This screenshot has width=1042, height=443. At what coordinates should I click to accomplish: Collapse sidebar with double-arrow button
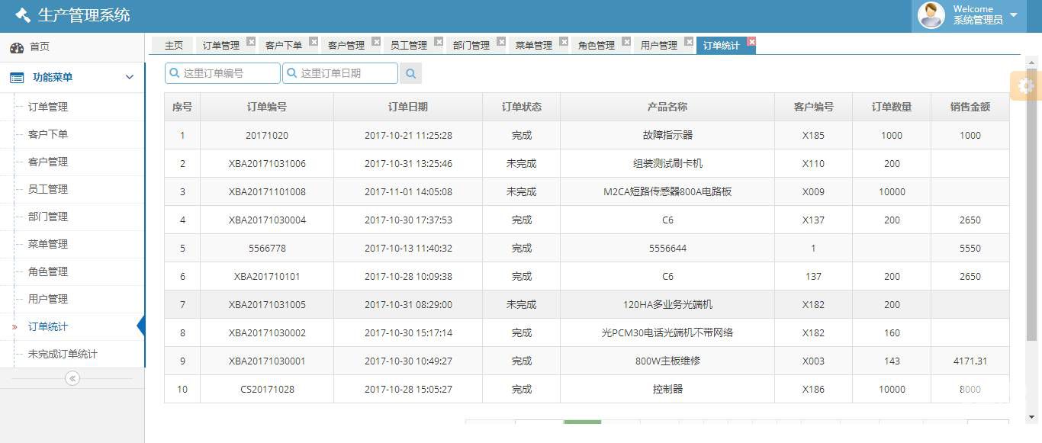point(72,378)
